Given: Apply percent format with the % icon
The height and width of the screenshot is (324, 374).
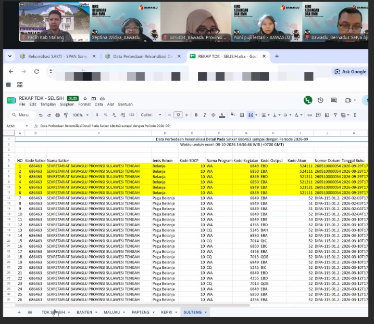Looking at the screenshot, I should [x=105, y=115].
